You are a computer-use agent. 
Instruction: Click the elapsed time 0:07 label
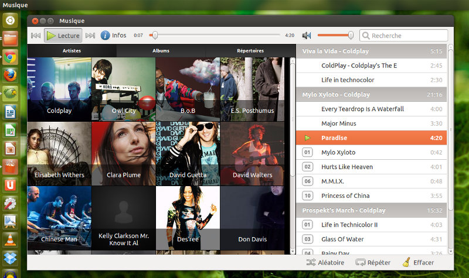pyautogui.click(x=138, y=35)
